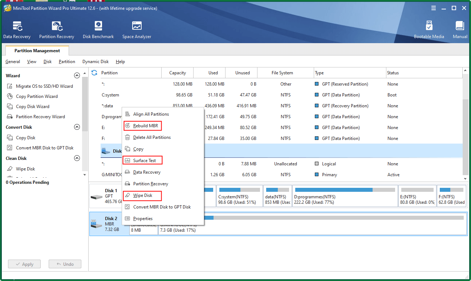Sort by the Unused column header
Screen dimensions: 471x281
tap(242, 73)
